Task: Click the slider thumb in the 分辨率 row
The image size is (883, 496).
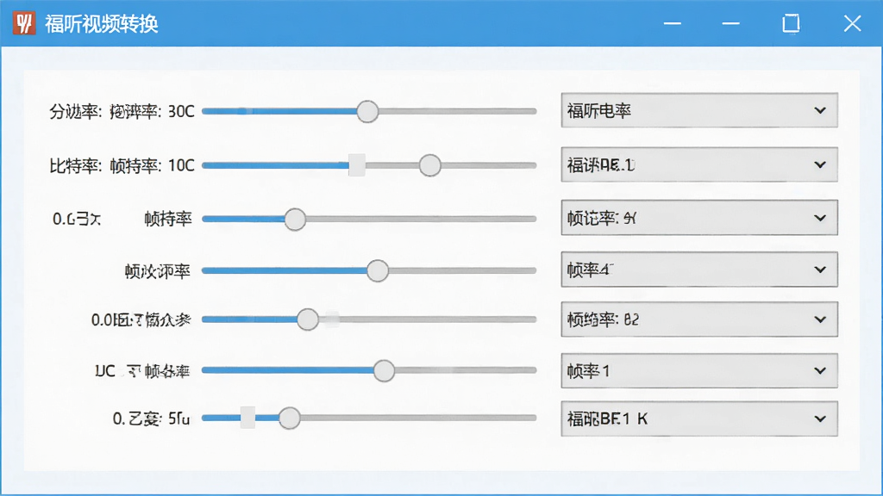Action: (367, 111)
